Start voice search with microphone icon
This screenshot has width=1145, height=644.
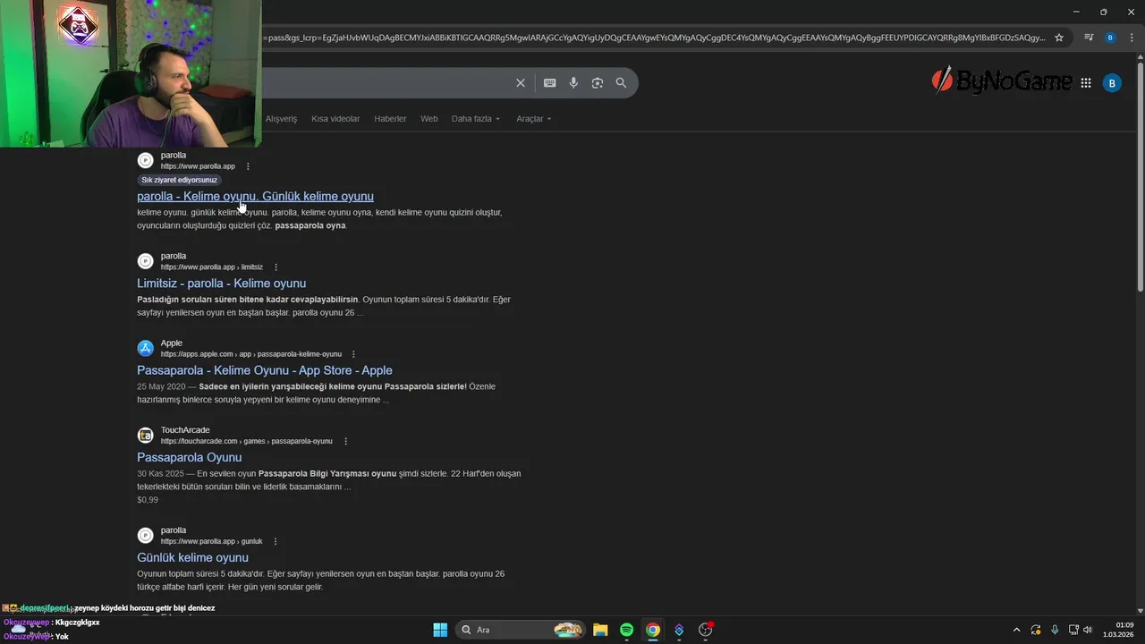point(574,83)
